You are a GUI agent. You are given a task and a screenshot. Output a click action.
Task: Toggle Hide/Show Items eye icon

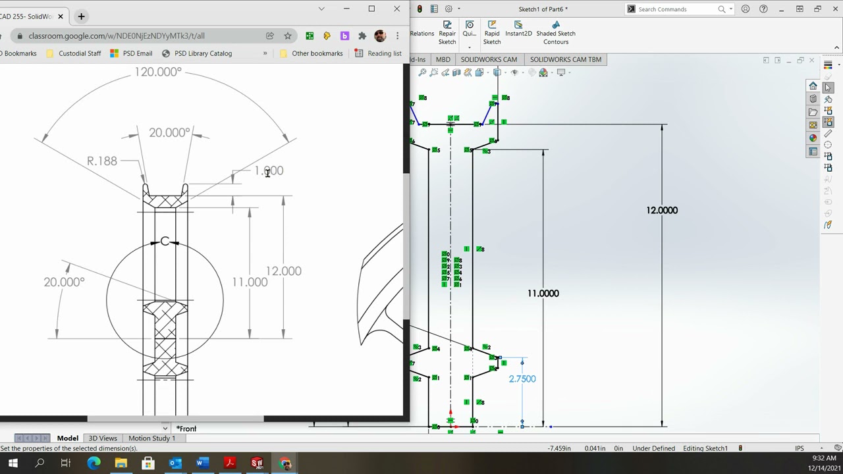click(515, 72)
